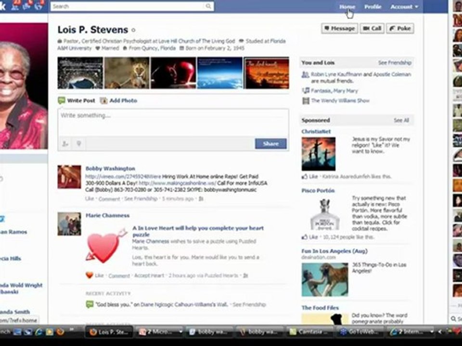Click Marie Chamness's profile picture
This screenshot has height=346, width=462.
(69, 224)
